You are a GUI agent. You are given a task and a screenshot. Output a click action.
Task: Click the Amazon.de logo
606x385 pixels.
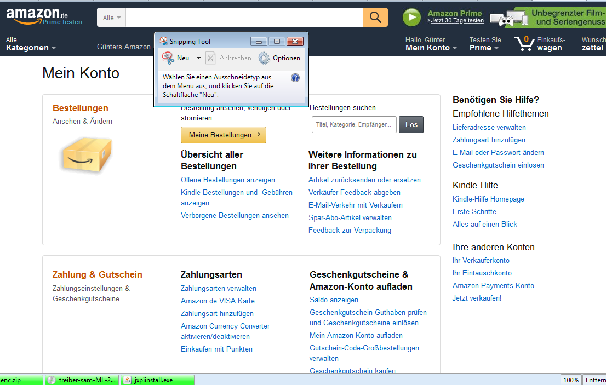click(37, 16)
